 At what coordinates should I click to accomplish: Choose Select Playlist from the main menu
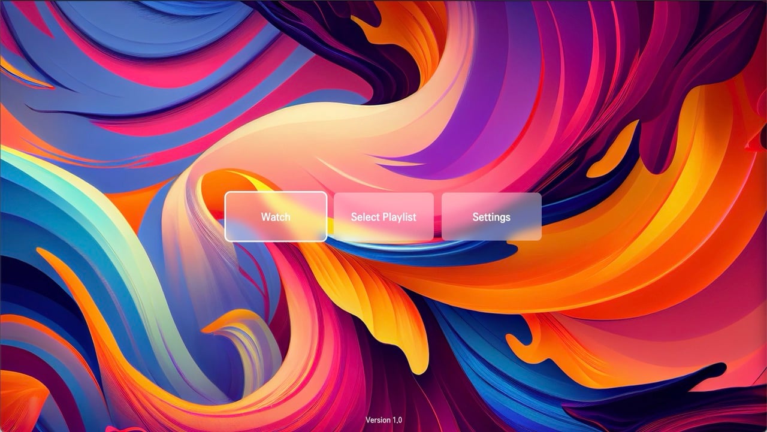pos(383,217)
